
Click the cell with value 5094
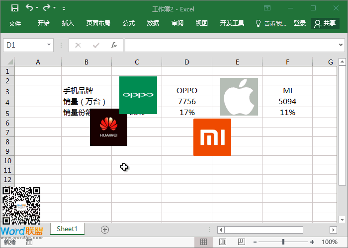coord(287,101)
